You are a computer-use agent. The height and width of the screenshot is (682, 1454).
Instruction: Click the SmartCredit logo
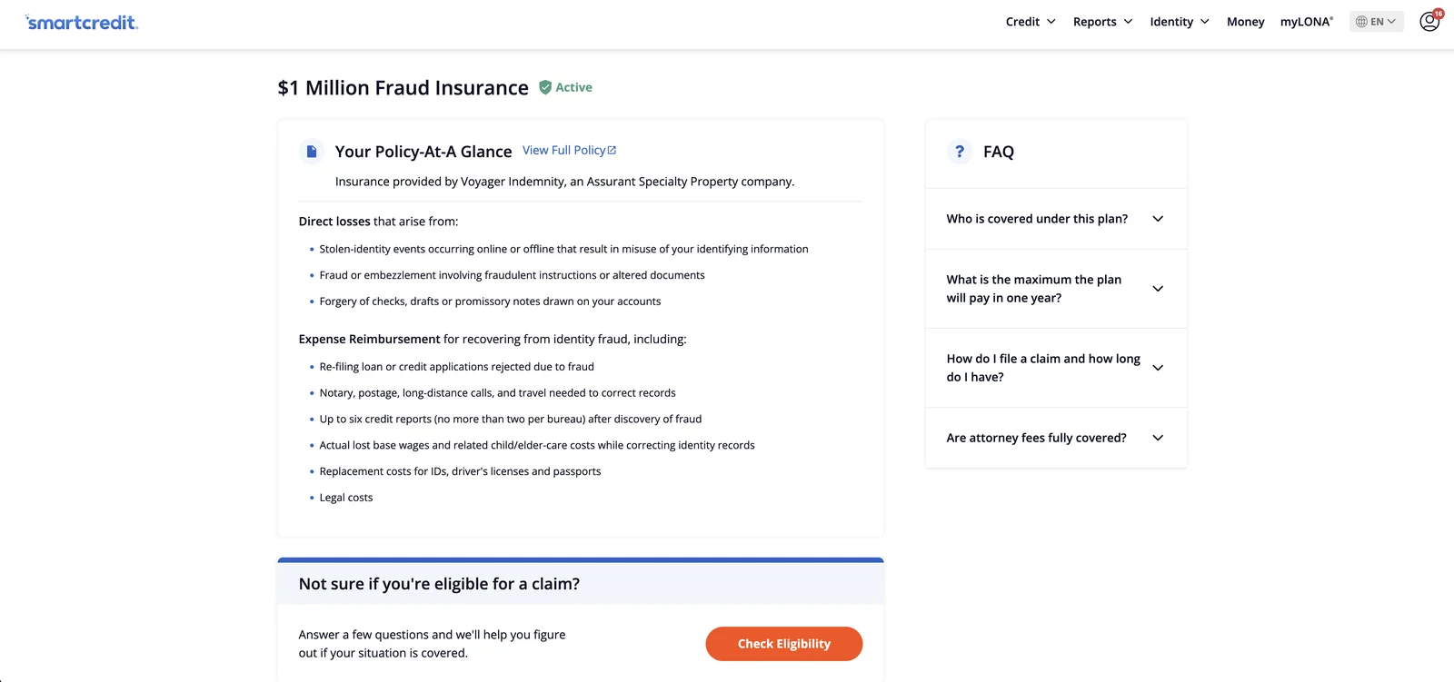tap(82, 22)
